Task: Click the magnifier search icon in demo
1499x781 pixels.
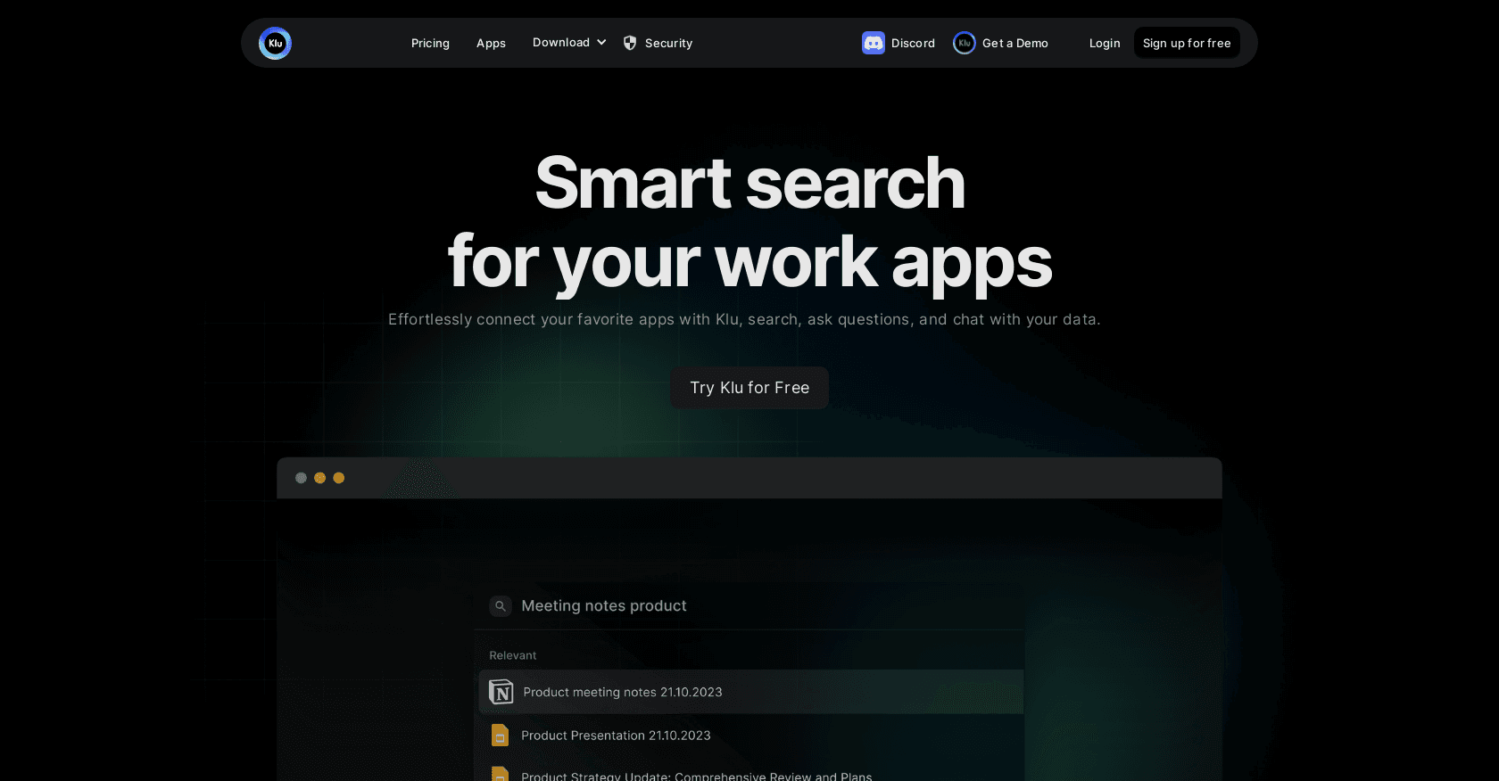Action: pos(501,606)
